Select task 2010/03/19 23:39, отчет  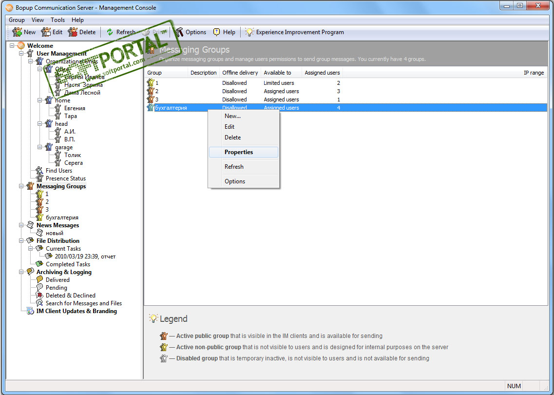(x=85, y=257)
